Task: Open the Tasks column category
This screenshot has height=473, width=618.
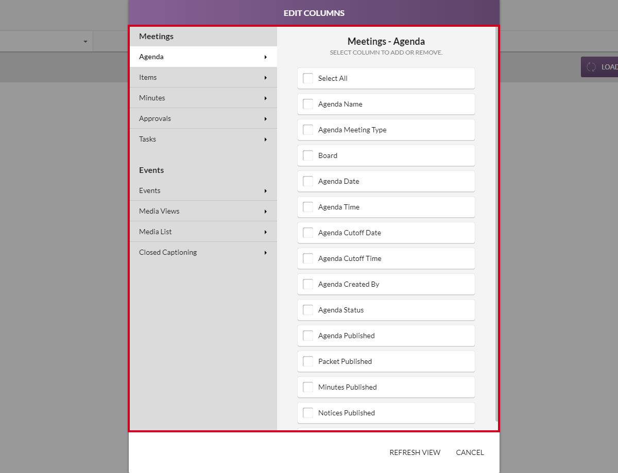Action: point(203,139)
